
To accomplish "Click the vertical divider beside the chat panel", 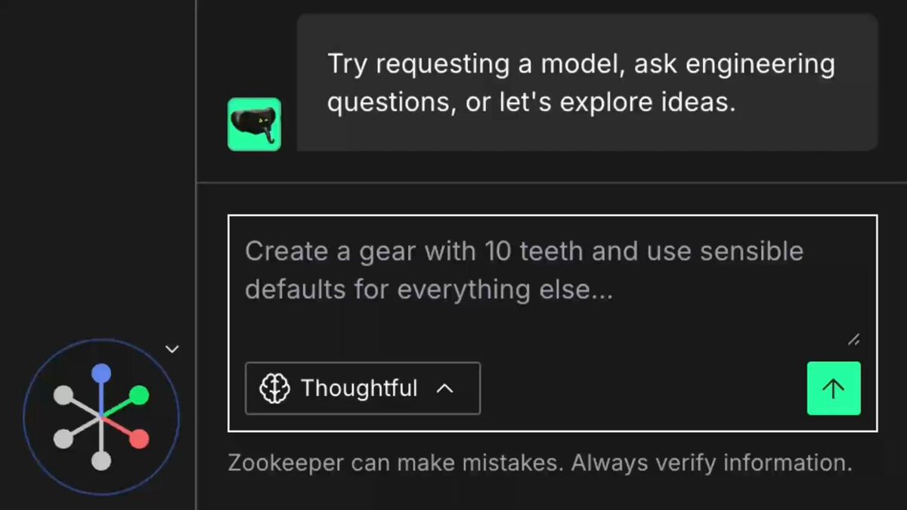I will [196, 255].
